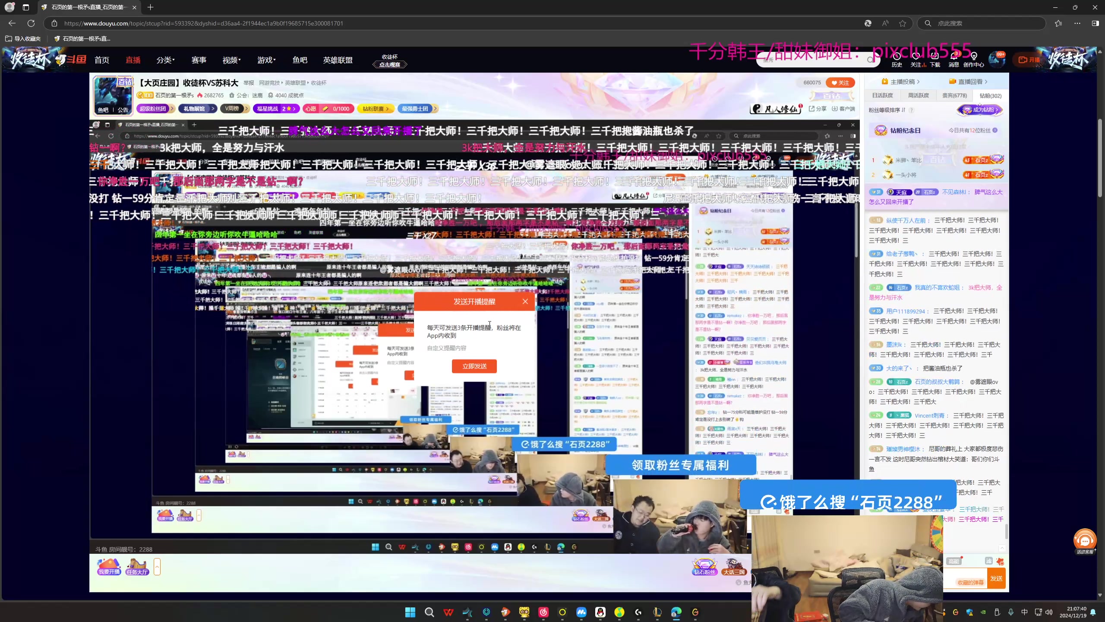Open the 消息 messages bell icon
The height and width of the screenshot is (622, 1105).
click(x=953, y=60)
